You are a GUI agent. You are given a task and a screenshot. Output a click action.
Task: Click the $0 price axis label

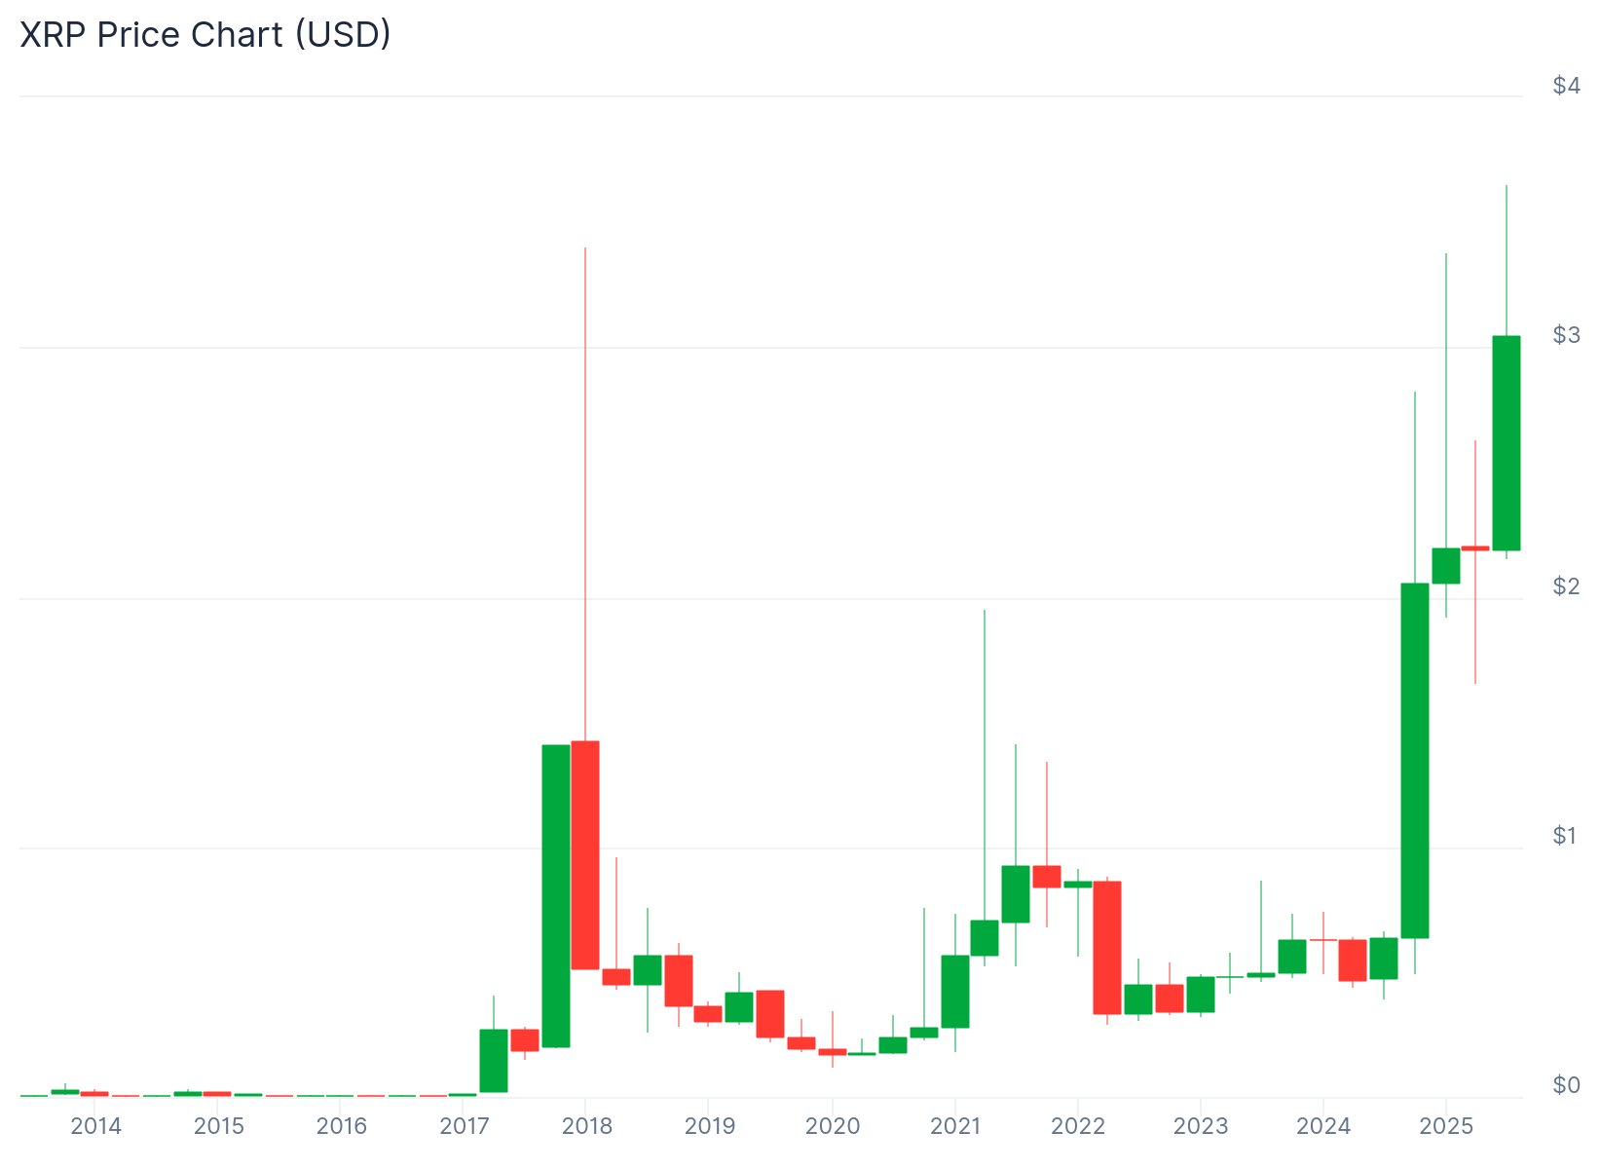point(1566,1085)
